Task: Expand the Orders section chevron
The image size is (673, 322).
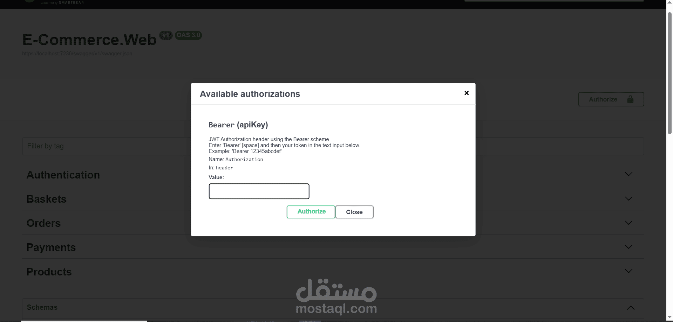Action: [x=628, y=223]
